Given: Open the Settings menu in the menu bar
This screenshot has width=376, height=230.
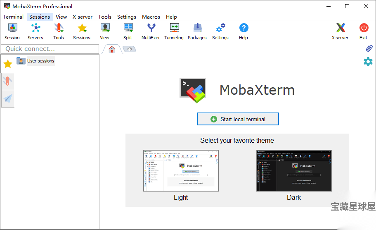Looking at the screenshot, I should coord(127,17).
